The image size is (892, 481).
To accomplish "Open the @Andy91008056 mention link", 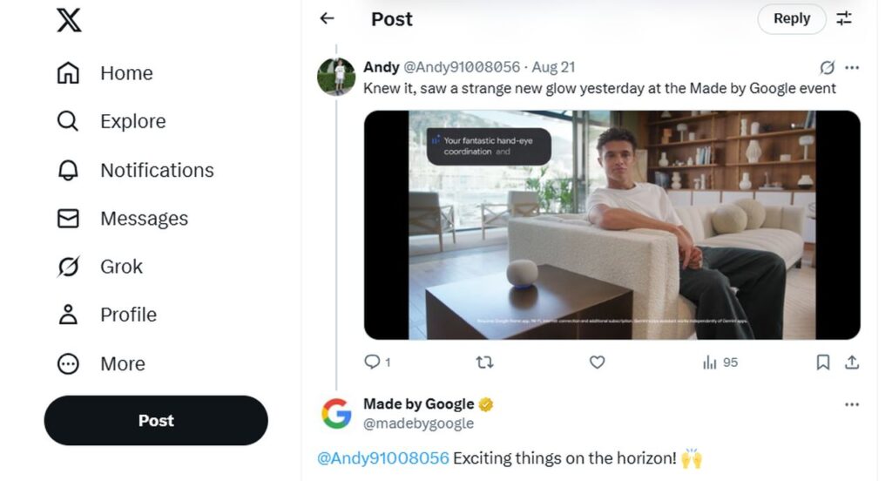I will [x=383, y=457].
